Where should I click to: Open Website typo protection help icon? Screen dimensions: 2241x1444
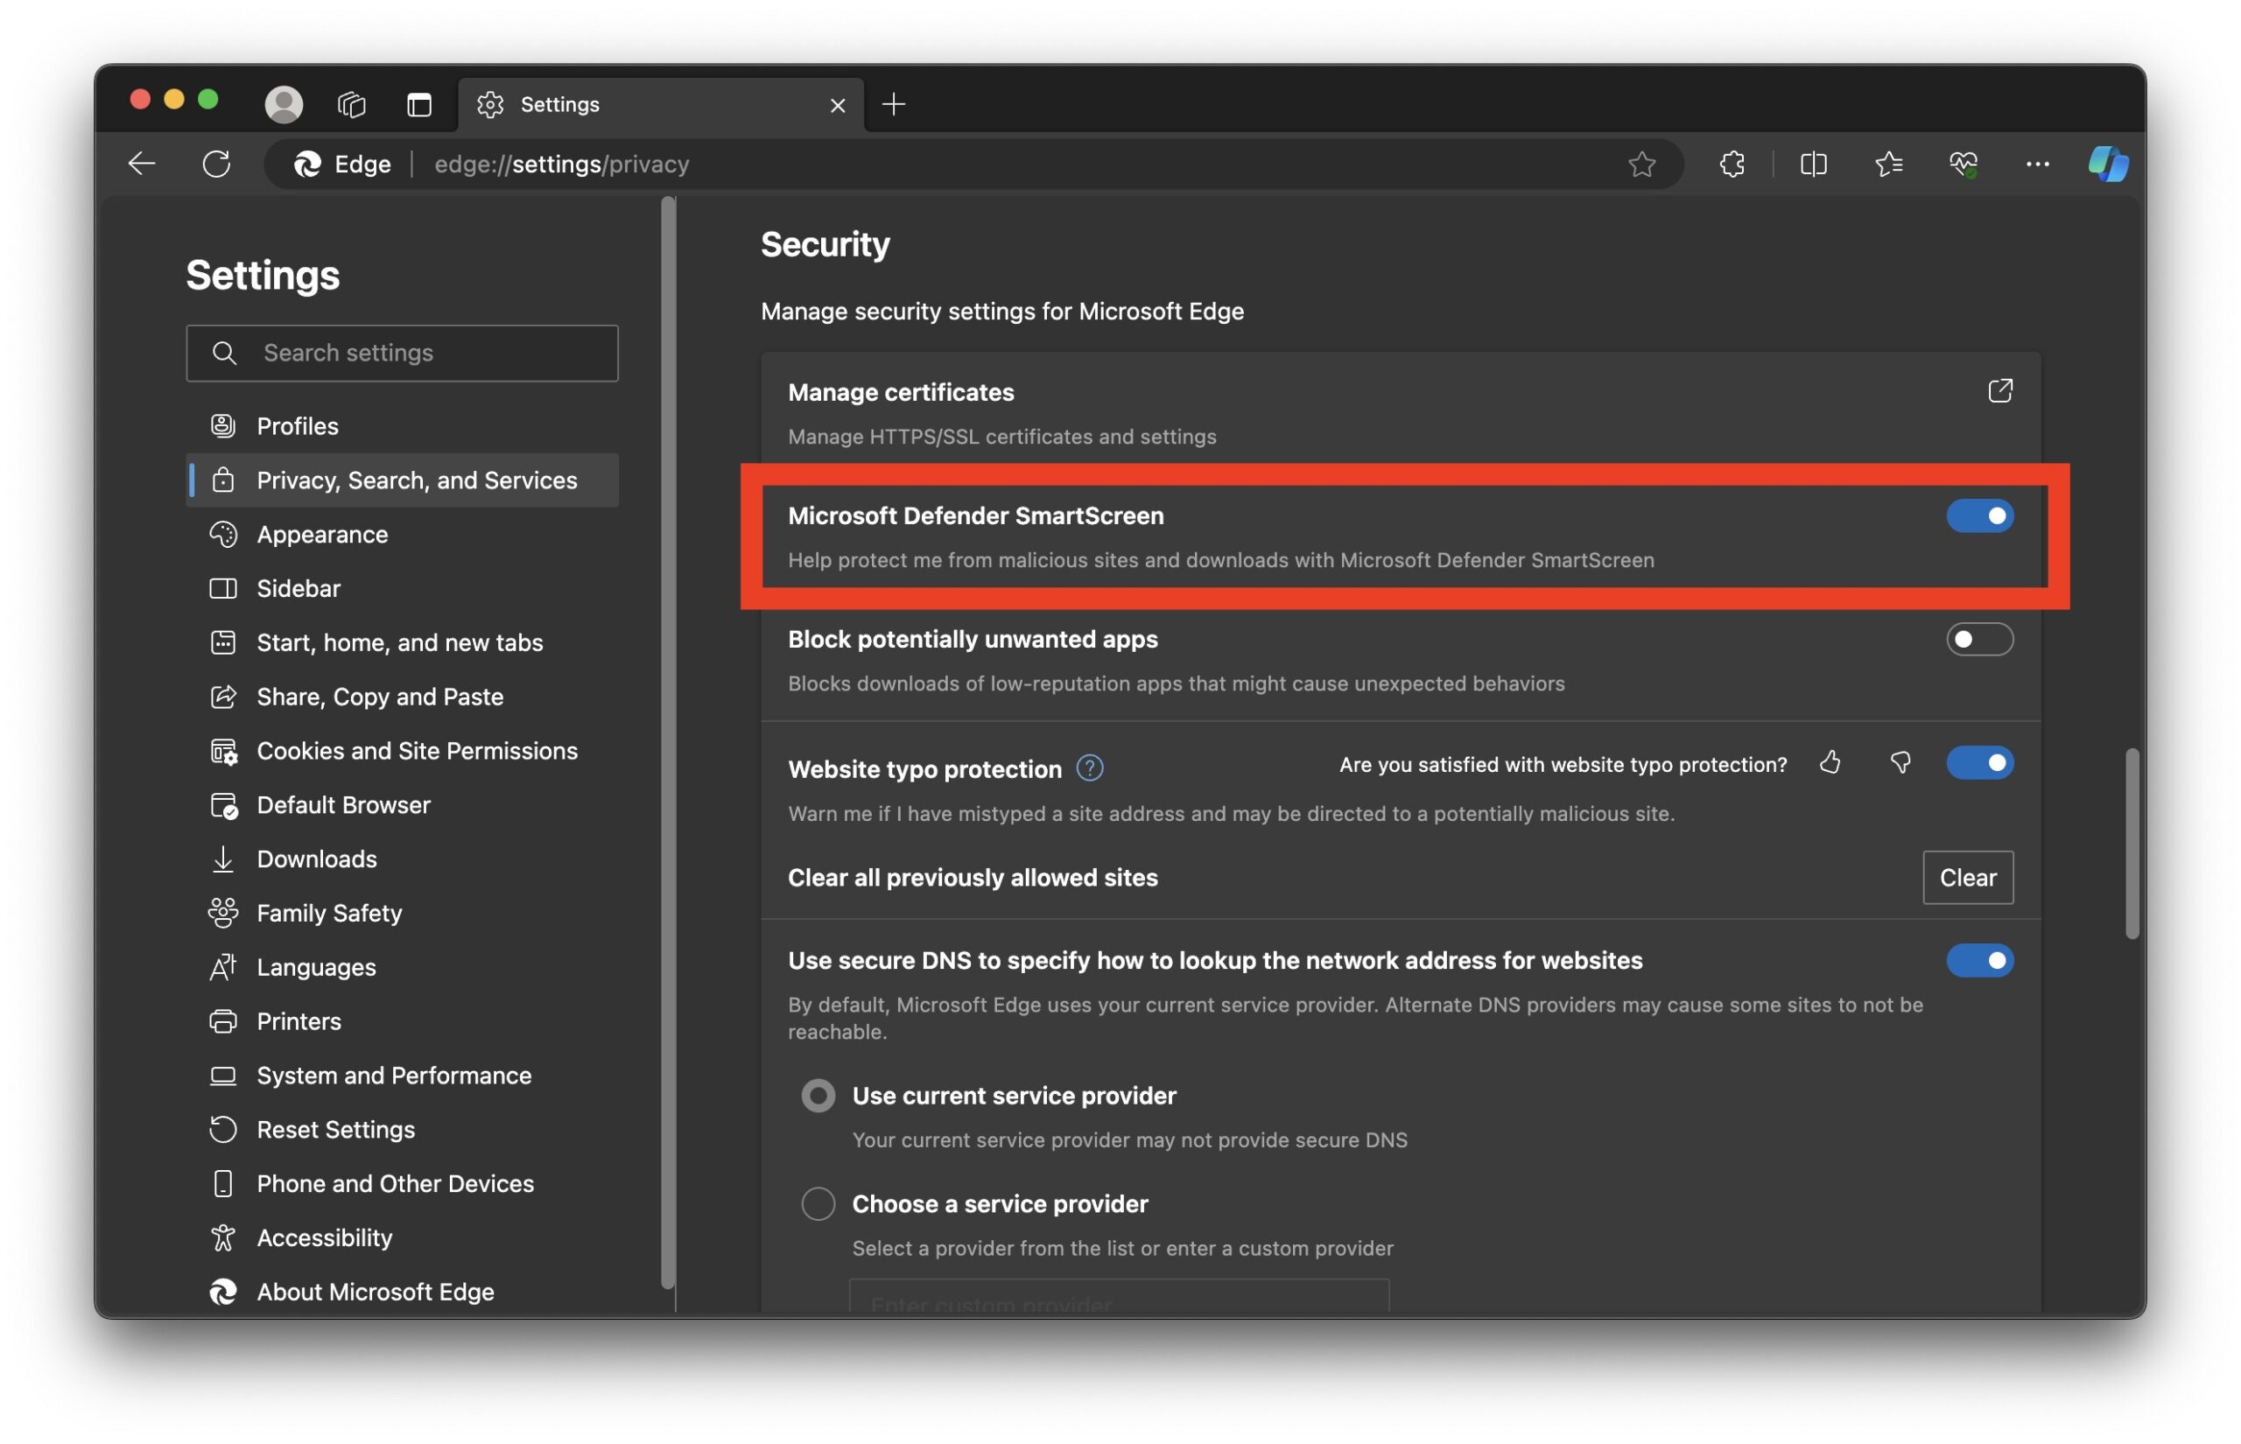(1090, 768)
